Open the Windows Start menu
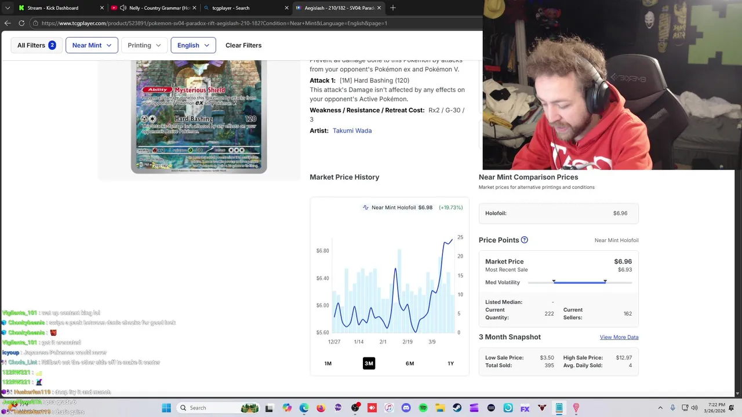 coord(166,408)
